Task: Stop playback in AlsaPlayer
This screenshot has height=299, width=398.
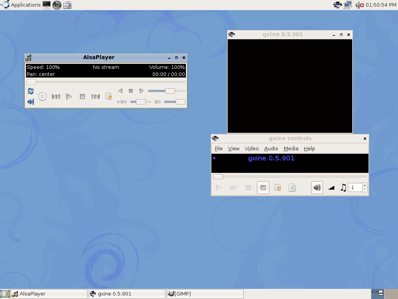Action: coord(82,97)
